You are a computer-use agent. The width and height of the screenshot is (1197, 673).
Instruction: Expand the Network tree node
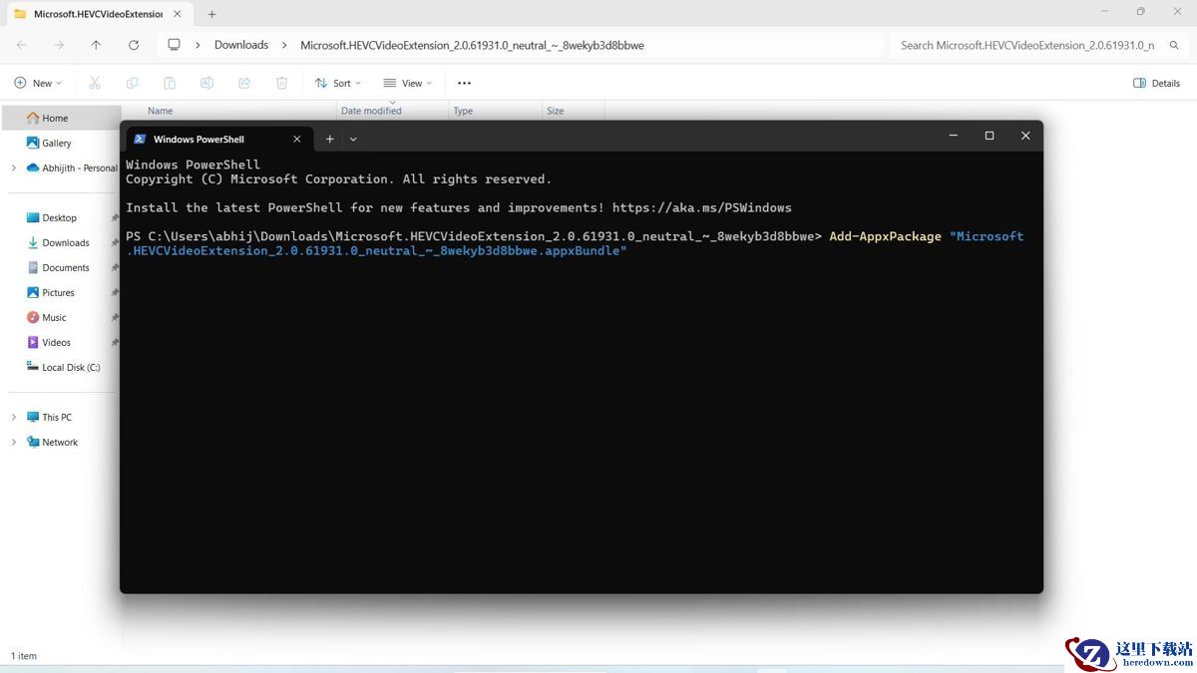[x=13, y=443]
